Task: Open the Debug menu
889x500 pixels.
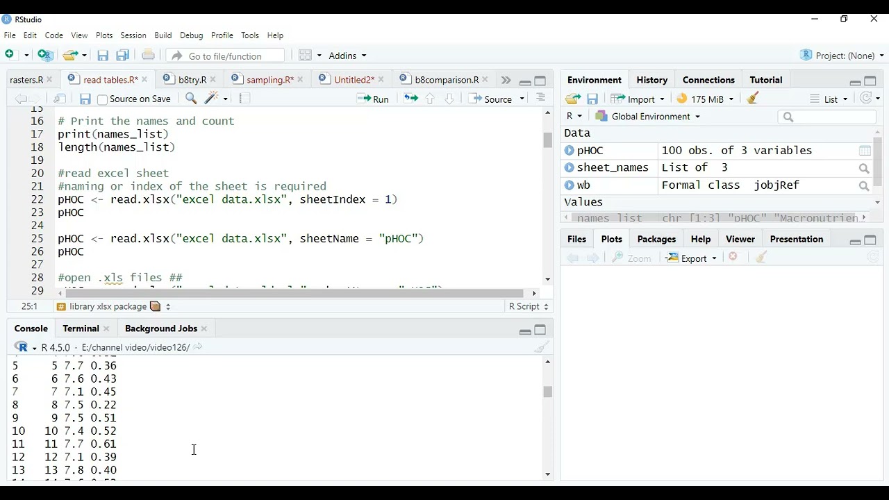Action: (192, 35)
